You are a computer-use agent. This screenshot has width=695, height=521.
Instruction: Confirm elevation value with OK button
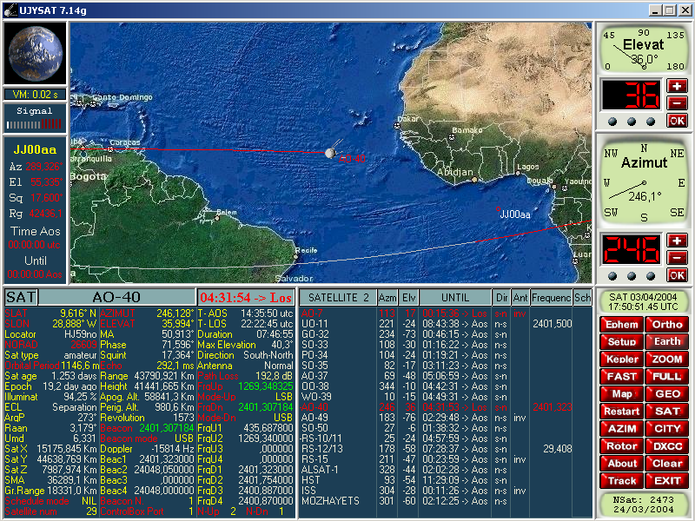tap(677, 121)
